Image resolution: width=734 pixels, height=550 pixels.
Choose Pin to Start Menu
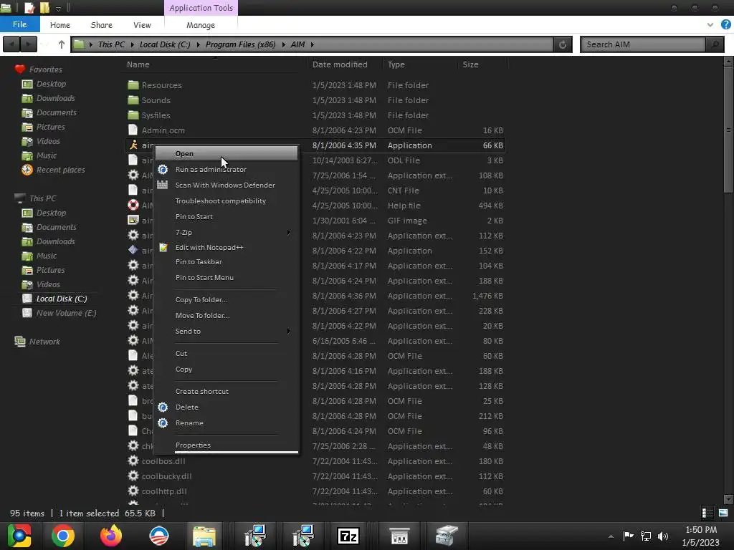pyautogui.click(x=227, y=278)
